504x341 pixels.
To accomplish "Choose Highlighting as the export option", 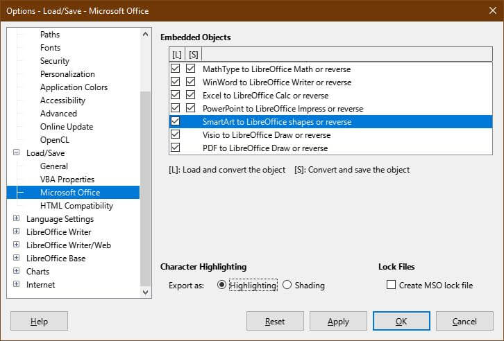I will 222,285.
